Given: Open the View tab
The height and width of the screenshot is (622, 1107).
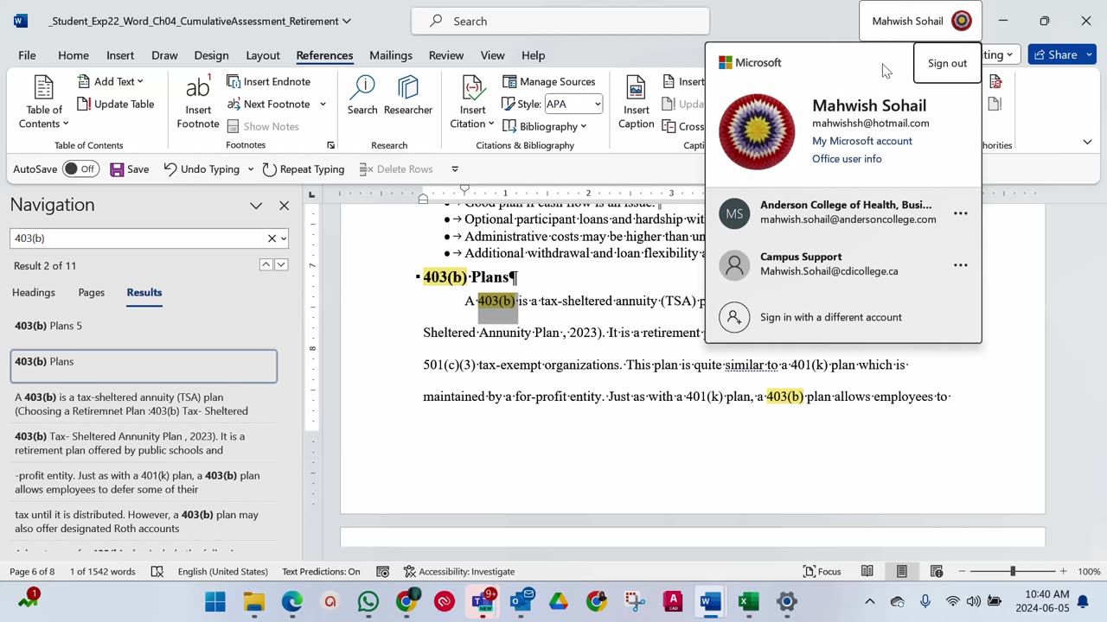Looking at the screenshot, I should point(492,55).
